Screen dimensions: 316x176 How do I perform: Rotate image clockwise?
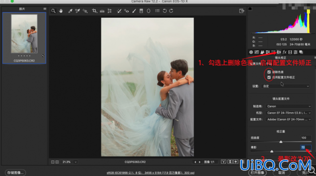click(x=171, y=11)
